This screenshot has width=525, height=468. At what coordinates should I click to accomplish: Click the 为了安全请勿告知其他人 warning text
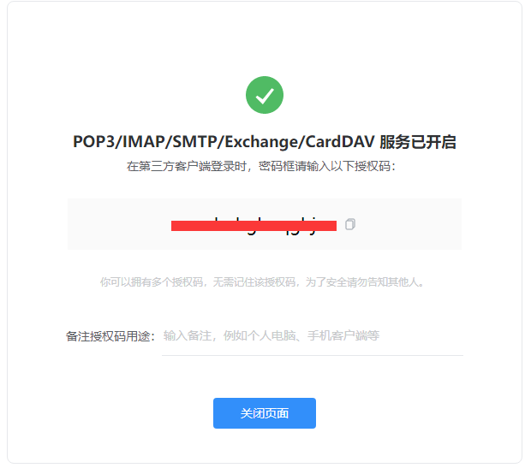tap(362, 282)
